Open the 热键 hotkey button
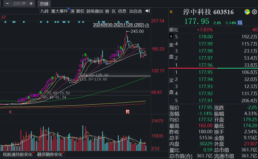Viewport: 258px width, 159px height. click(44, 4)
